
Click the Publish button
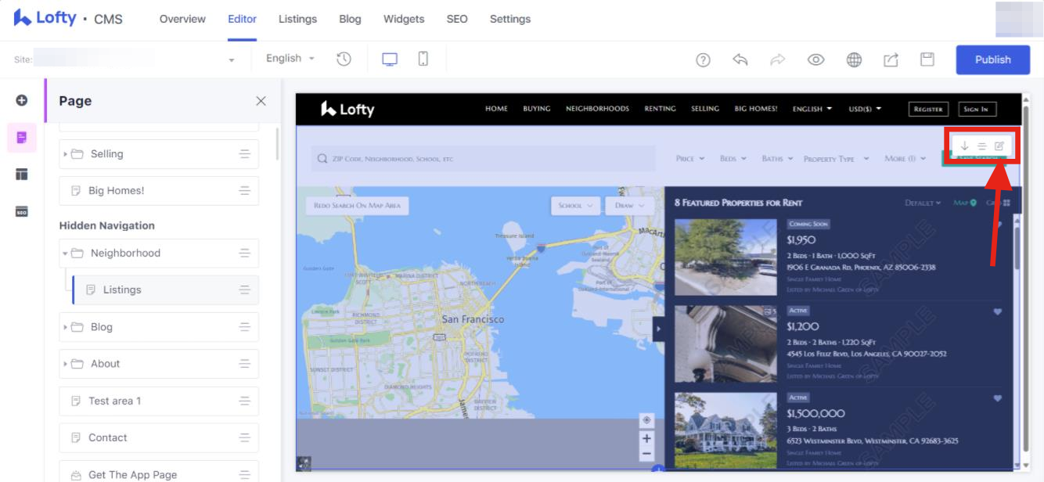pos(992,59)
